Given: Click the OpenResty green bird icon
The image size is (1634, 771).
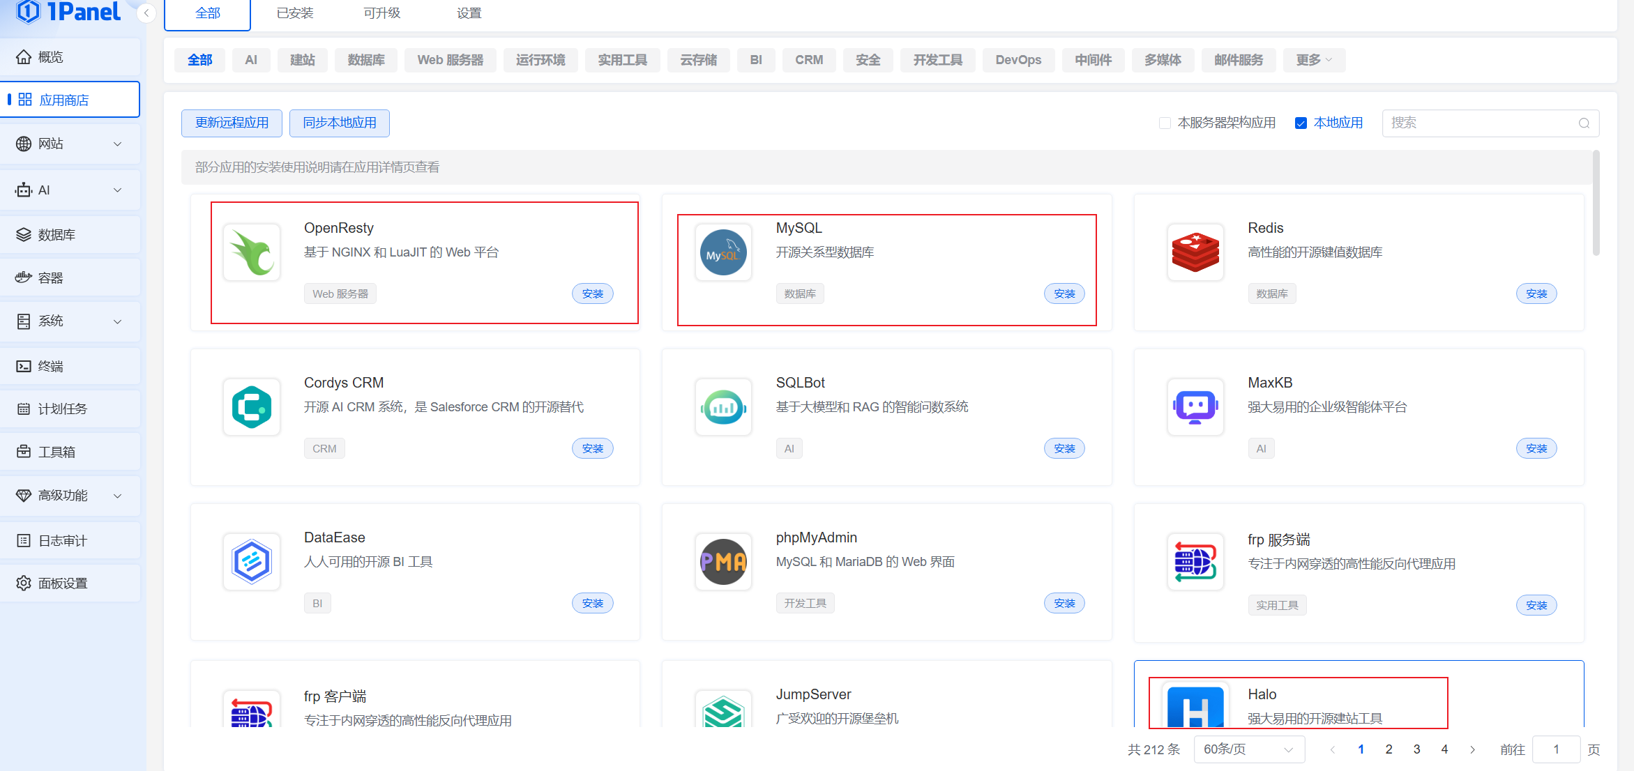Looking at the screenshot, I should click(x=252, y=252).
